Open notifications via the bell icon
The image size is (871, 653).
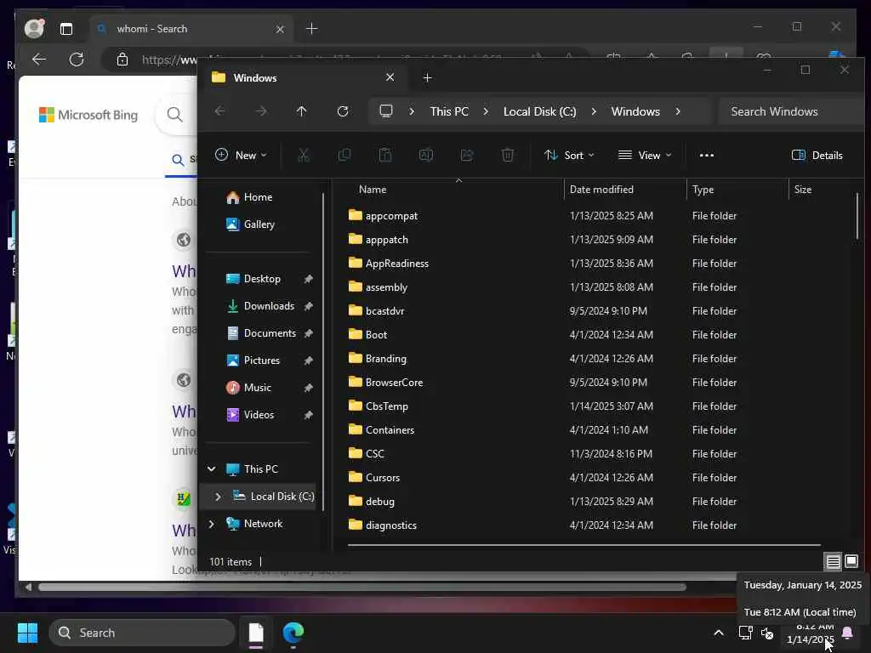point(848,633)
